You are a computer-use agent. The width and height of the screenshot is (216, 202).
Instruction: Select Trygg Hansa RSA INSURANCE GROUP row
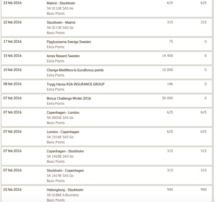click(x=76, y=84)
